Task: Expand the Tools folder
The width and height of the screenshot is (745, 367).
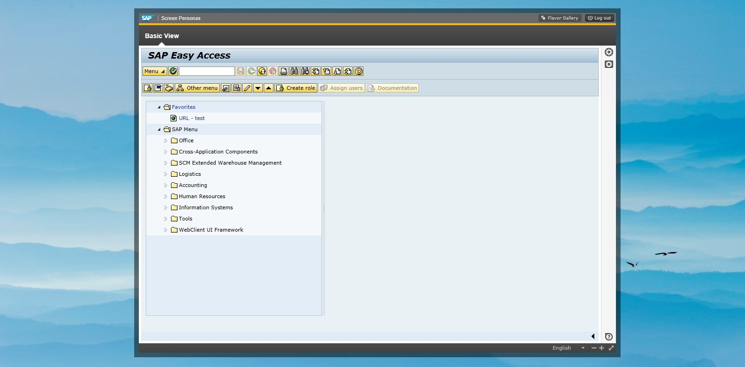Action: click(165, 219)
